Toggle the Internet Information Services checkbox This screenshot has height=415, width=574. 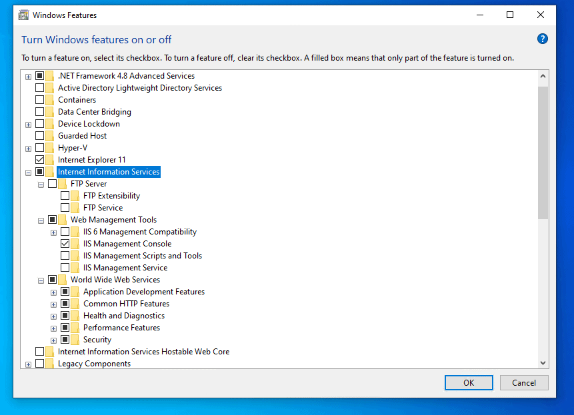pos(39,172)
